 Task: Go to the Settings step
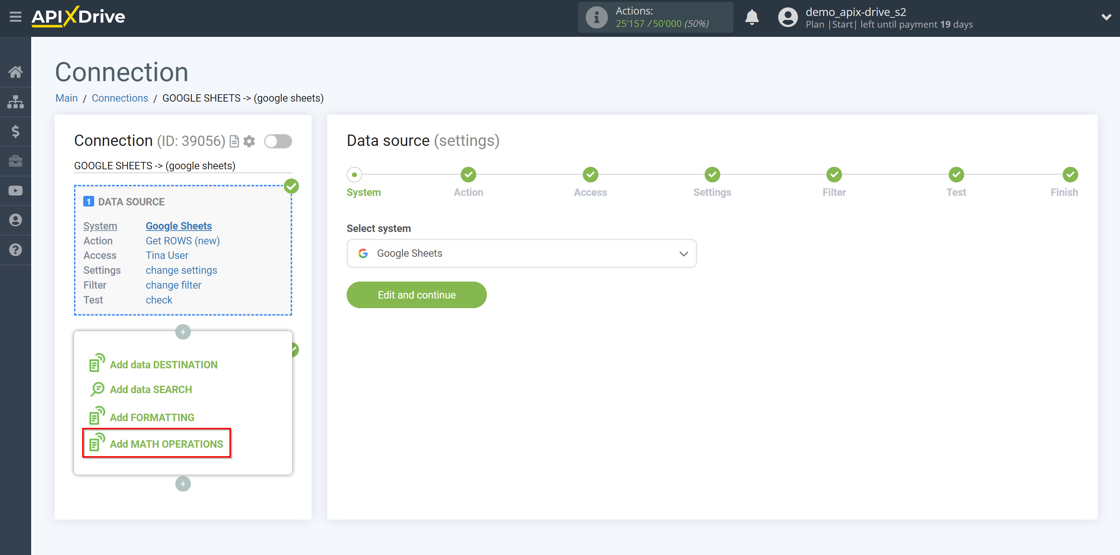712,175
